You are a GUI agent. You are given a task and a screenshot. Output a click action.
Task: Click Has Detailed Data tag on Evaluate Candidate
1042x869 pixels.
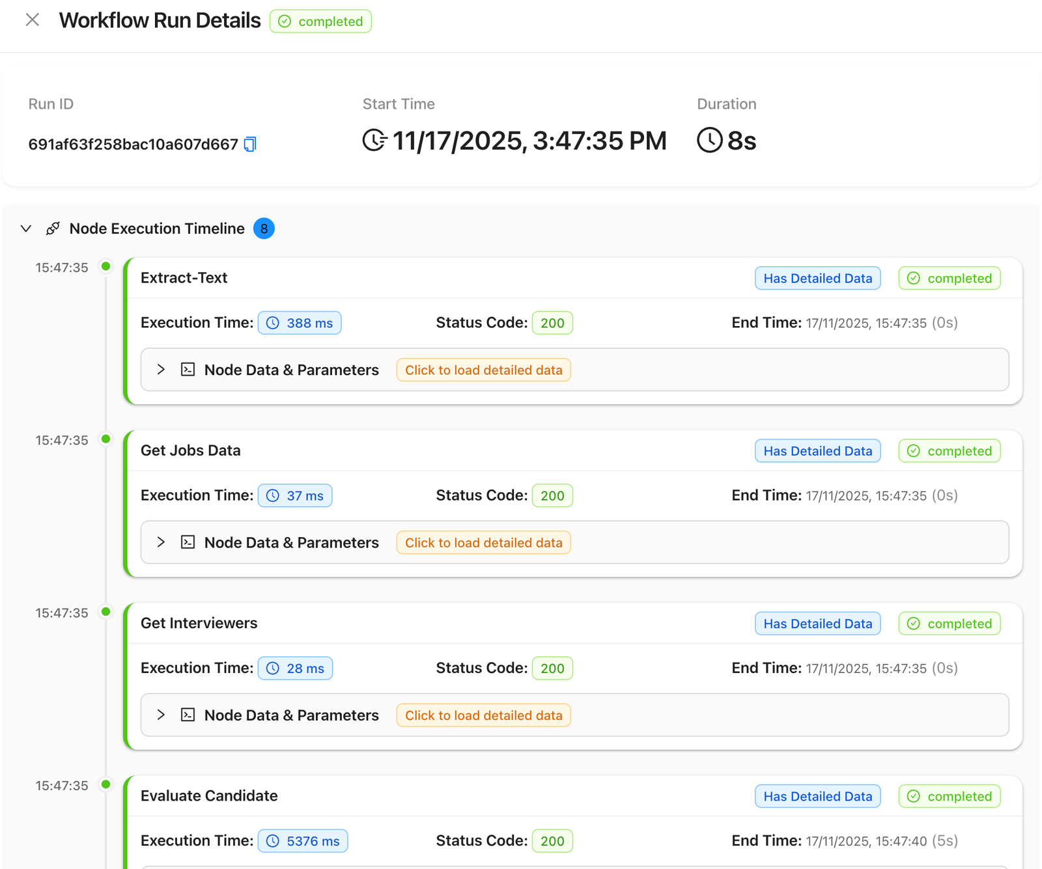tap(817, 796)
